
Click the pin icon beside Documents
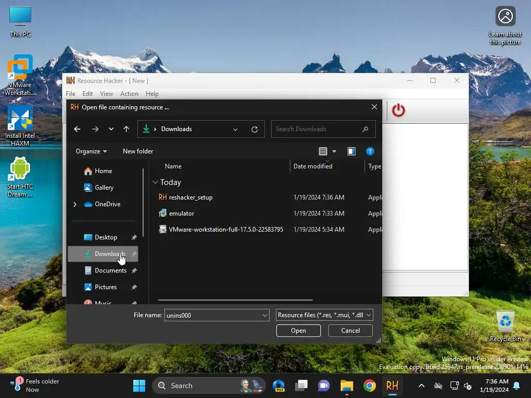[x=134, y=271]
